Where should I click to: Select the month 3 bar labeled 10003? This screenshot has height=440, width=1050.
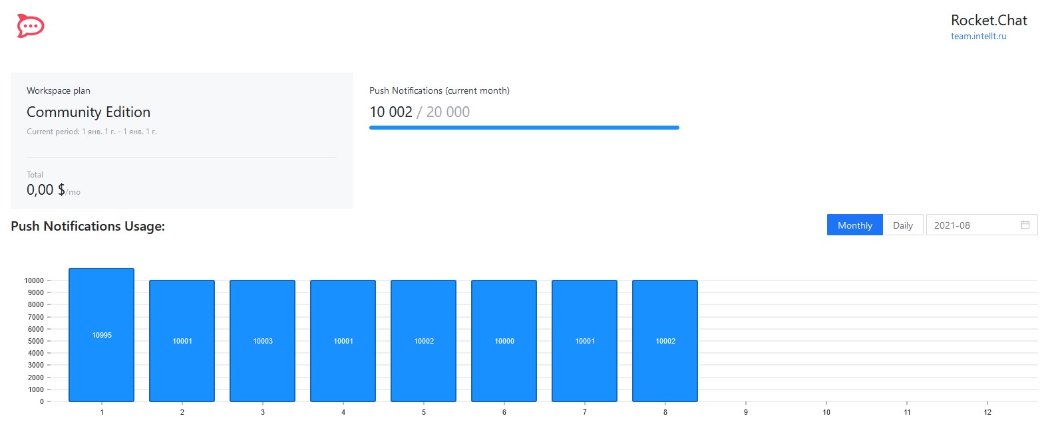(263, 341)
